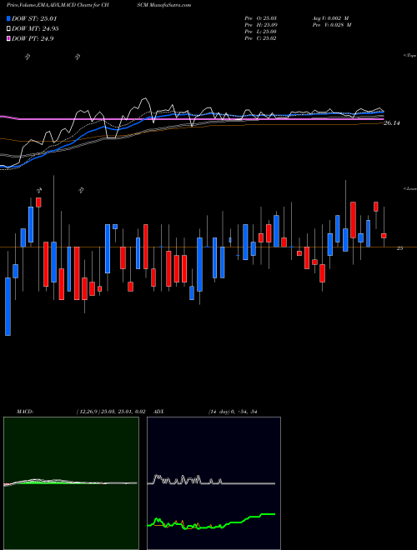Viewport: 417px width, 550px height.
Task: Open the green MACD indicator chart panel
Action: pyautogui.click(x=71, y=483)
